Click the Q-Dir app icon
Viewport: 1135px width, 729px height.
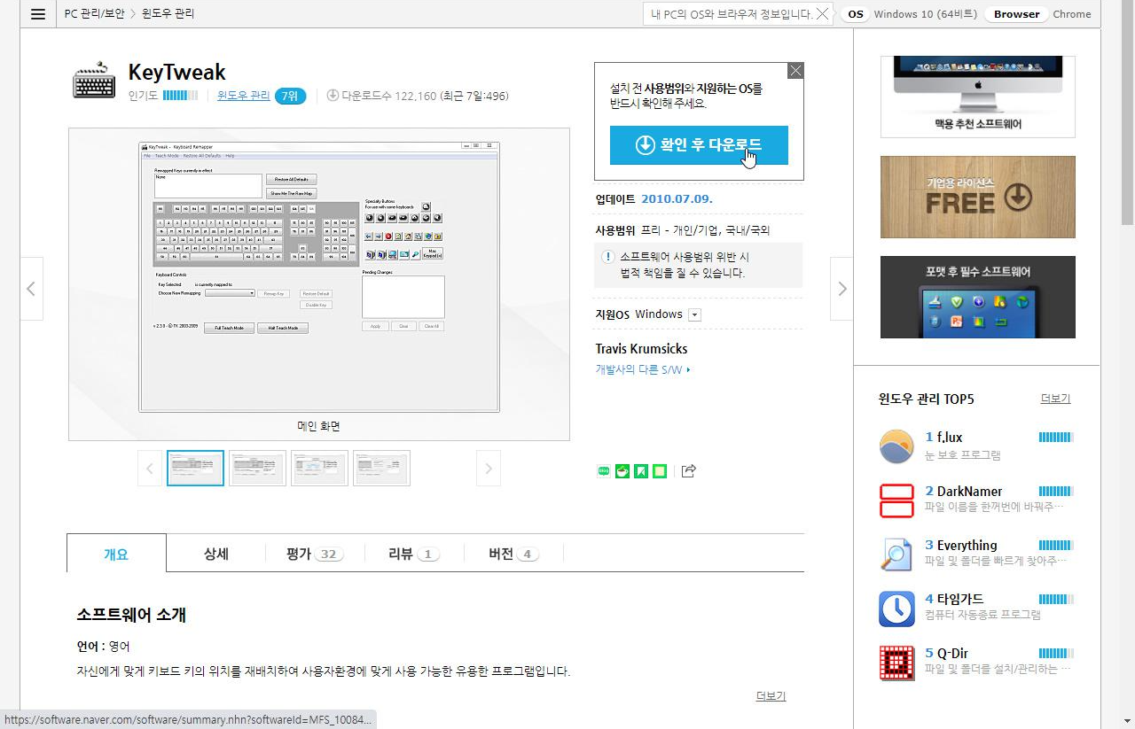(x=896, y=663)
